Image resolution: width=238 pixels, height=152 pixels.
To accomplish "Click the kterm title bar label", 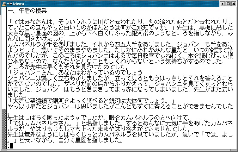I will click(19, 4).
